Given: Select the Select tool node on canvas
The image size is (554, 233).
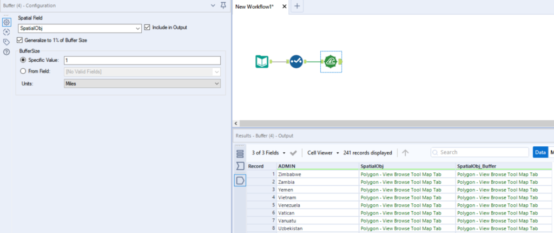Looking at the screenshot, I should click(x=296, y=62).
